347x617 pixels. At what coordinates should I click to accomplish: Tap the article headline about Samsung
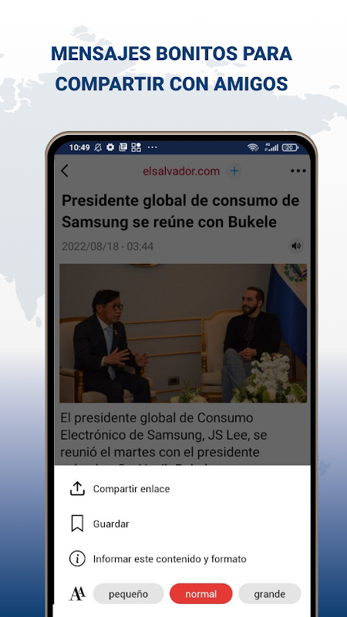[180, 211]
